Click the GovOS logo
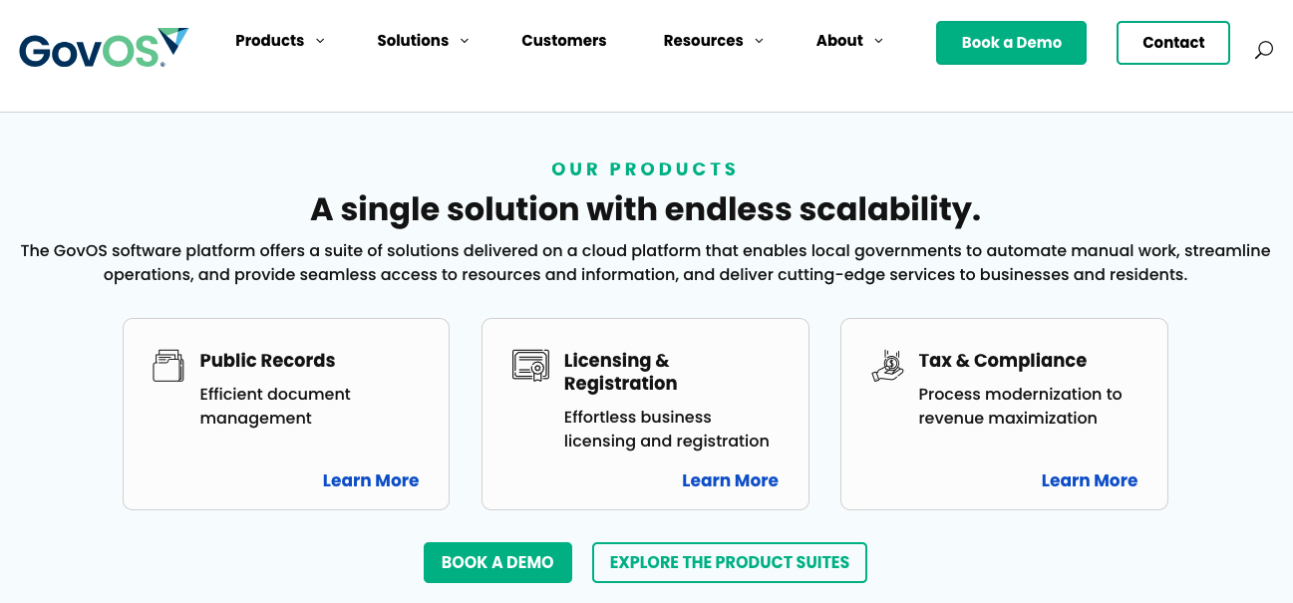The image size is (1293, 603). [103, 48]
